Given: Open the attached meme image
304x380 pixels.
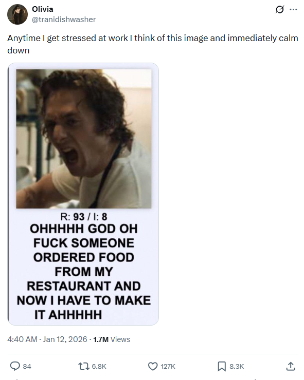Looking at the screenshot, I should (83, 194).
